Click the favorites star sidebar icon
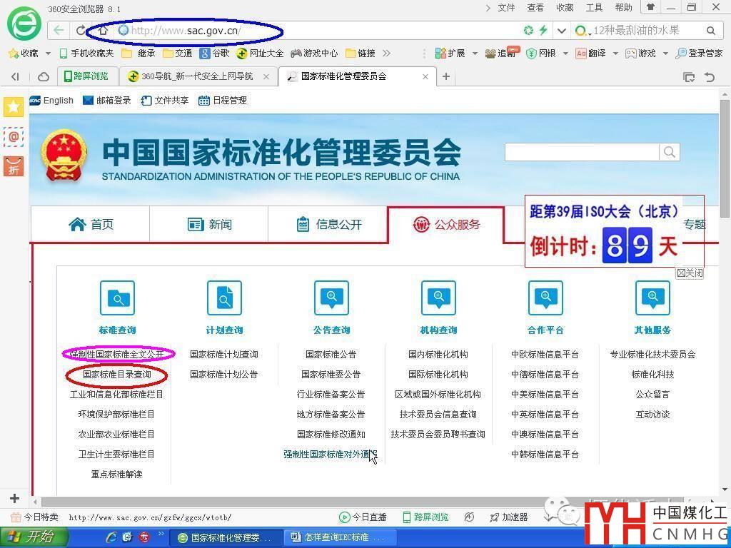731x548 pixels. (14, 107)
